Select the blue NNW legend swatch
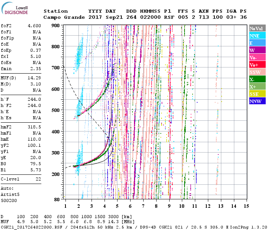The width and height of the screenshot is (268, 230). [257, 101]
